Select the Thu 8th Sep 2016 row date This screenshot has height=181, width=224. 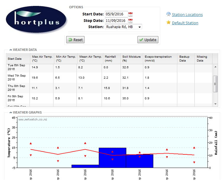[17, 88]
